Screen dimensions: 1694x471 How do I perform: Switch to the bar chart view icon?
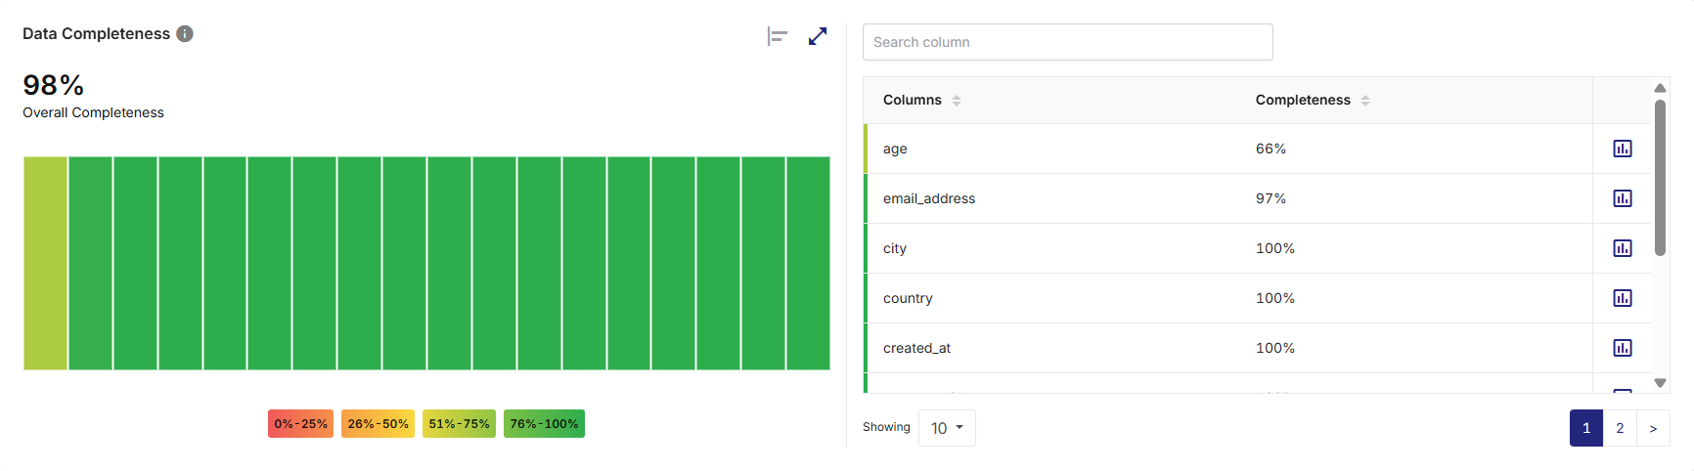point(778,36)
